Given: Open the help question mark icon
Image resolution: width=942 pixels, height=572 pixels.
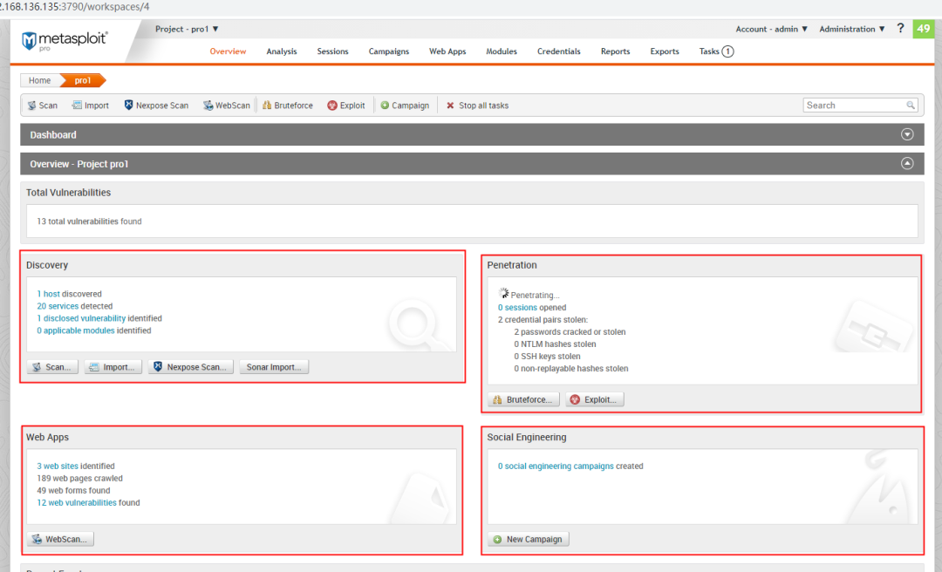Looking at the screenshot, I should [x=900, y=28].
